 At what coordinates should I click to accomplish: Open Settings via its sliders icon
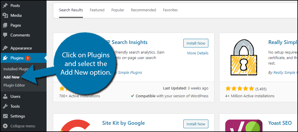[5, 116]
